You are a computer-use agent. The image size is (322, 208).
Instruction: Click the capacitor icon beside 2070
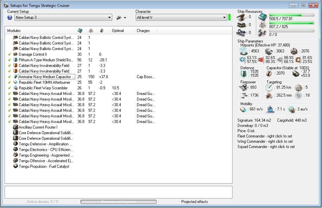[x=269, y=74]
